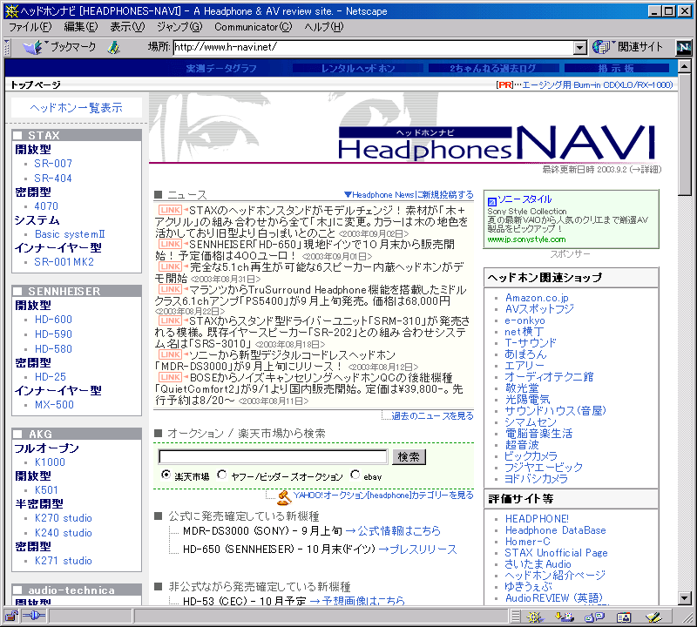Click the LINK badge beside マランツ news item
The image size is (697, 627).
[171, 289]
